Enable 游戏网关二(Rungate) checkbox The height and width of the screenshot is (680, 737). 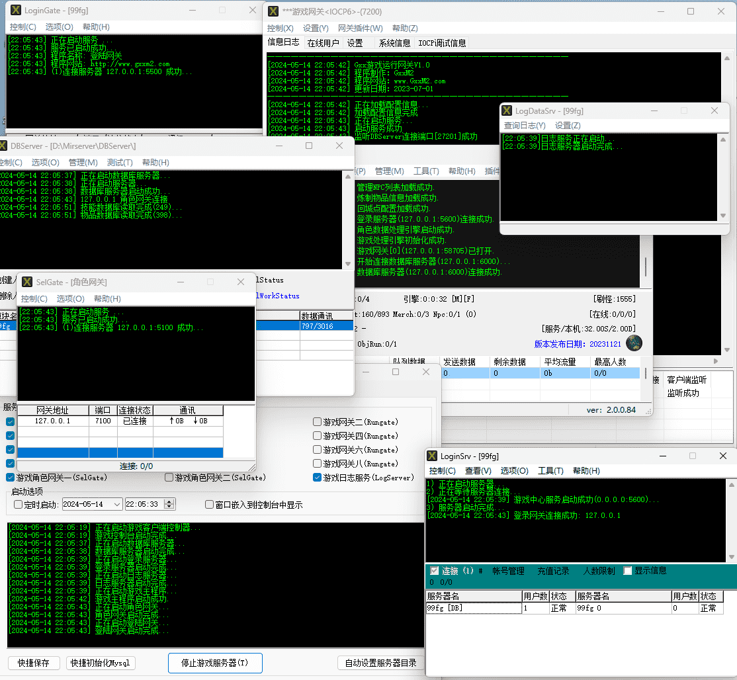[317, 422]
